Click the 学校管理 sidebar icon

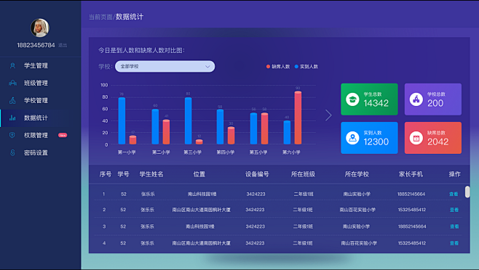pos(12,100)
